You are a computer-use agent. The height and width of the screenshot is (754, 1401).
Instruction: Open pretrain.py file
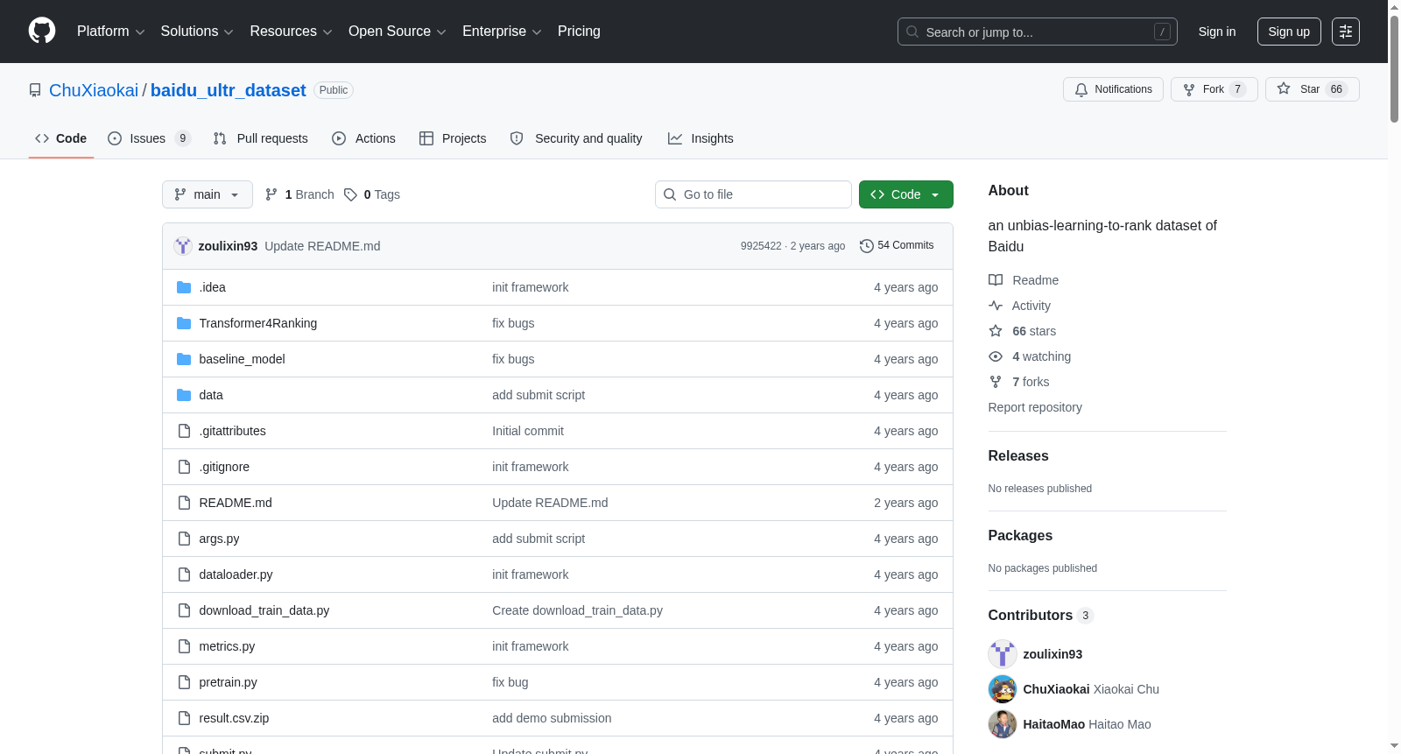pos(228,682)
